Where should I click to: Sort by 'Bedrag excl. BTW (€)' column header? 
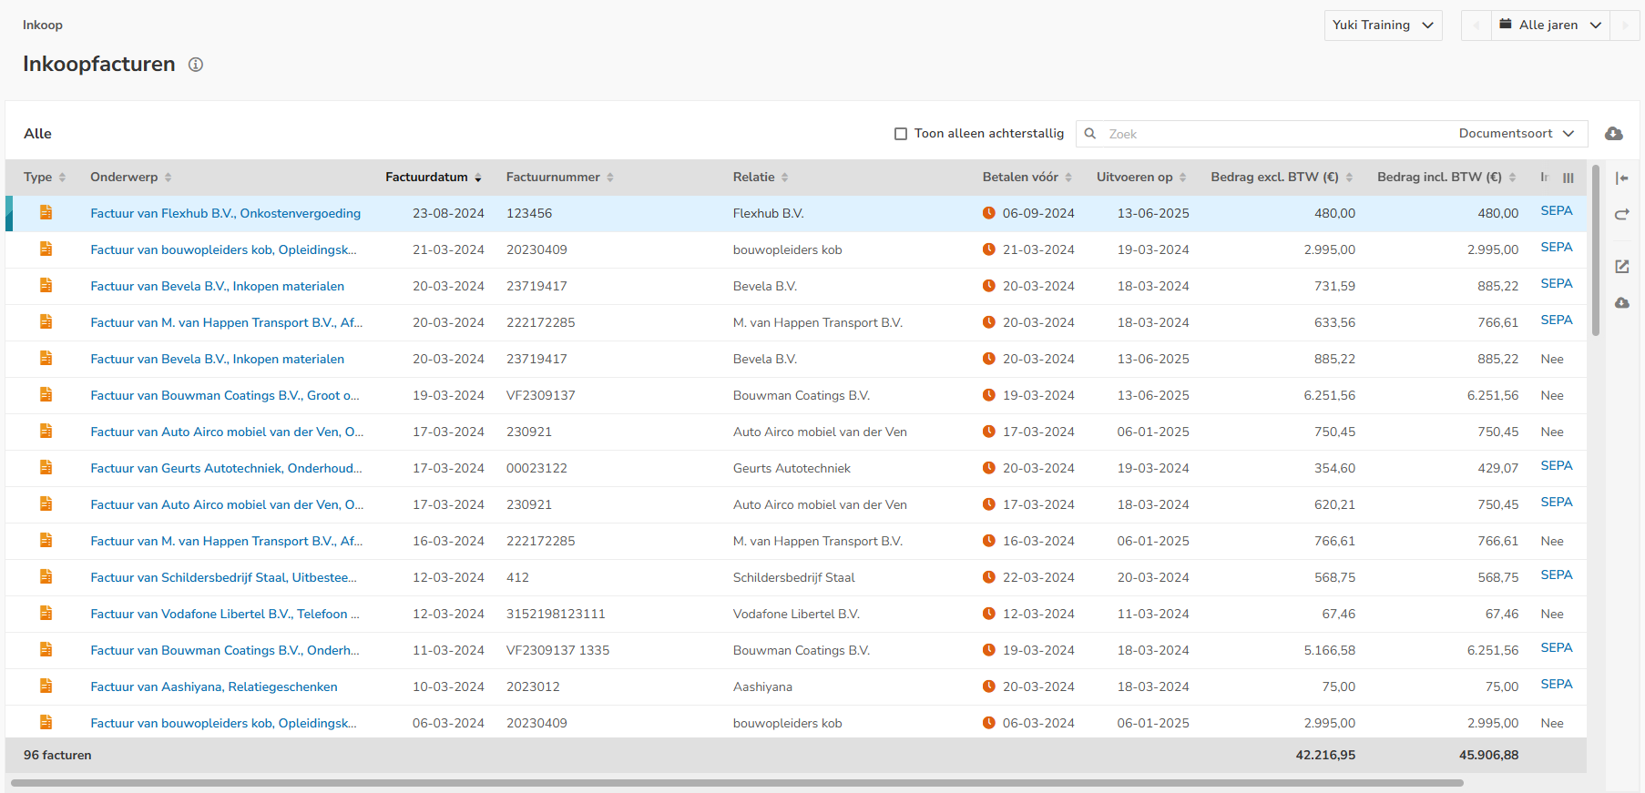(x=1282, y=178)
